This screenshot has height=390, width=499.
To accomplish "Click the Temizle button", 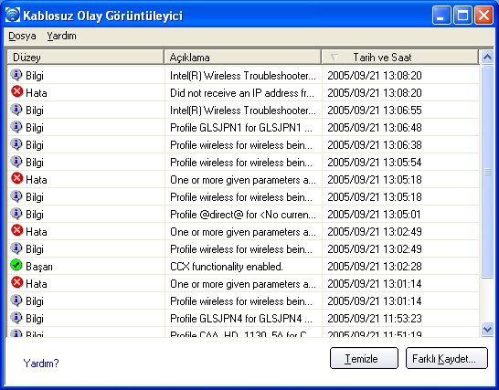I will (x=364, y=359).
